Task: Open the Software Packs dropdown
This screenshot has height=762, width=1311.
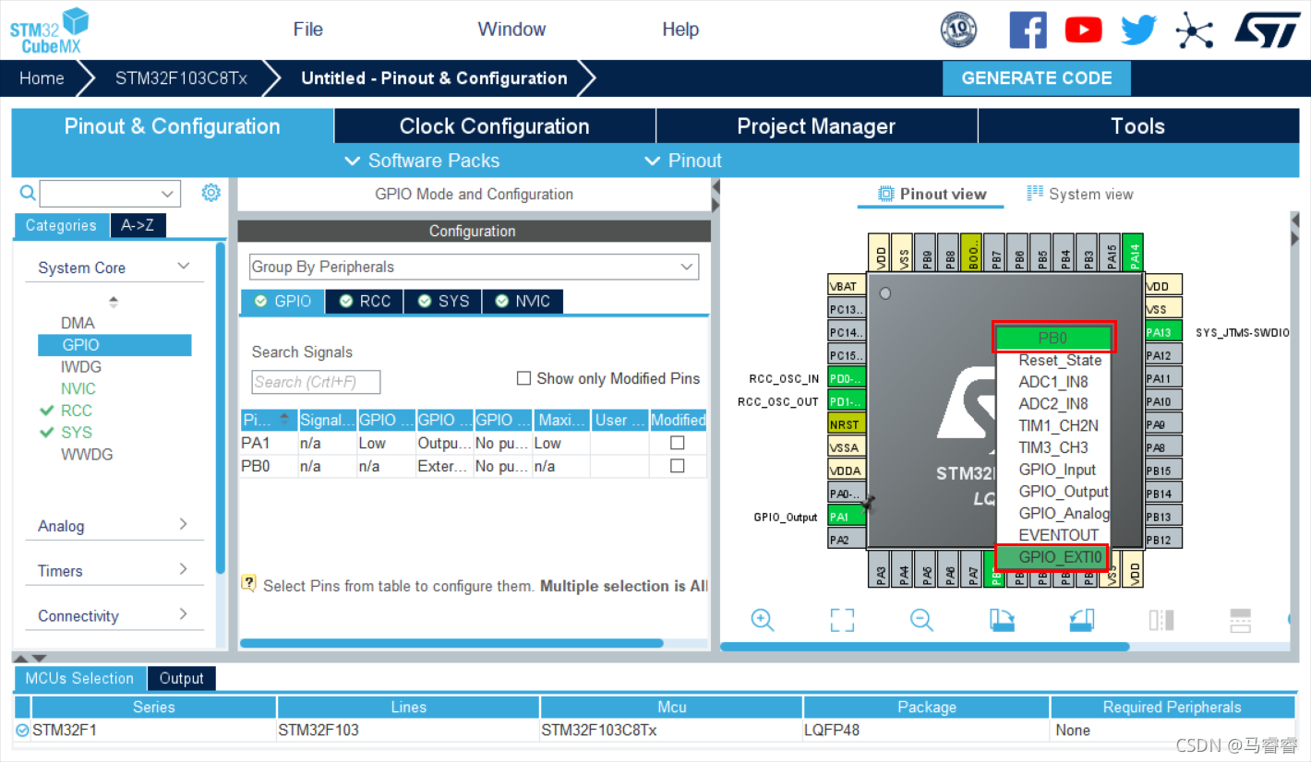Action: pos(422,161)
